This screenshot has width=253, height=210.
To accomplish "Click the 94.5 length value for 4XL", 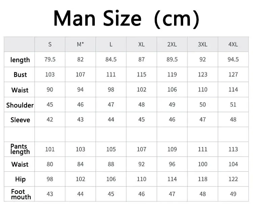I will pos(233,59).
